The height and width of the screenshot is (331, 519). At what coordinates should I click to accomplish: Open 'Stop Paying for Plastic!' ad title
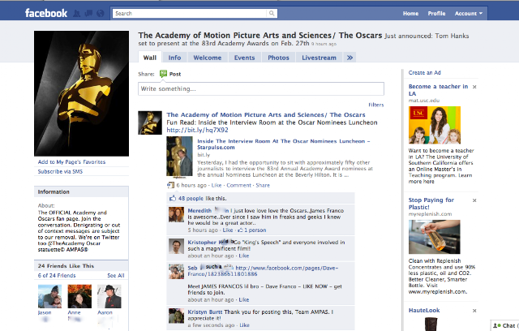tap(431, 204)
